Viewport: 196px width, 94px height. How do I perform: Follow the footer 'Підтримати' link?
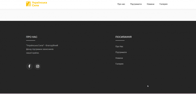(121, 52)
